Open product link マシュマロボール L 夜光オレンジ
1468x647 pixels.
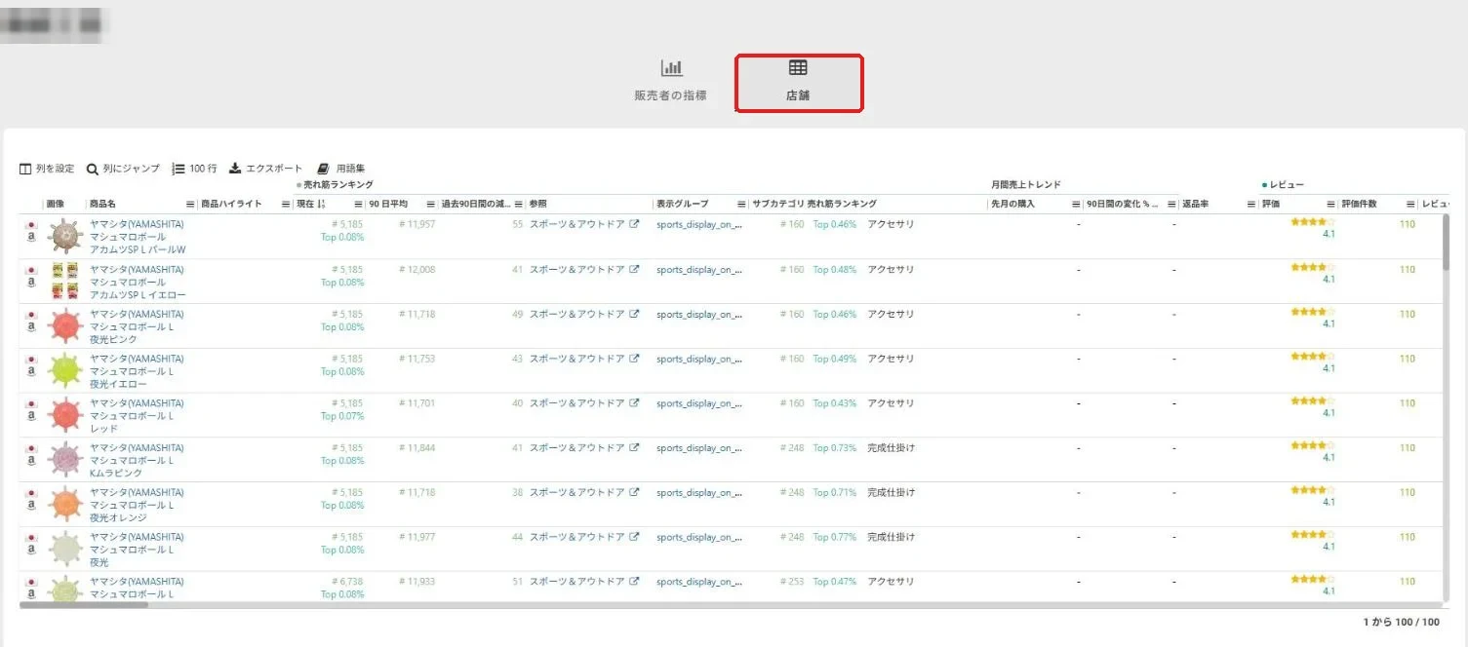coord(137,505)
